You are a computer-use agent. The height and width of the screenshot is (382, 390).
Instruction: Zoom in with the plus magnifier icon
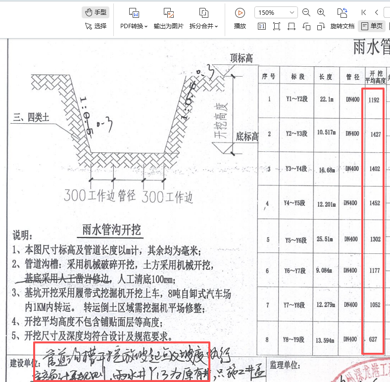tap(321, 12)
